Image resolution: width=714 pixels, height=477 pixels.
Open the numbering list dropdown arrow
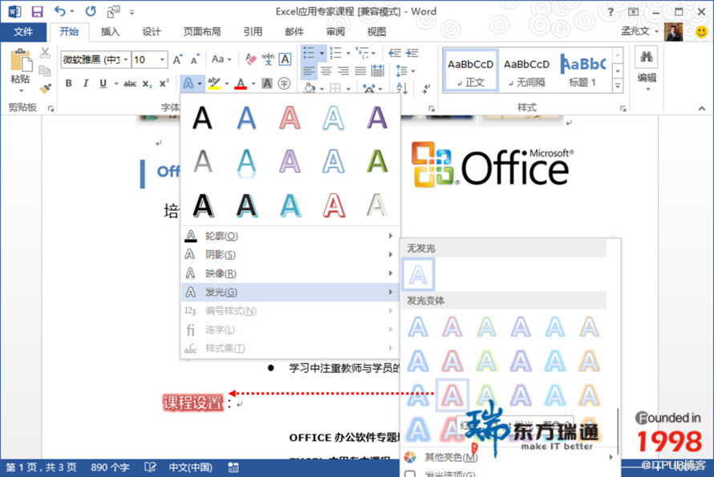(348, 53)
